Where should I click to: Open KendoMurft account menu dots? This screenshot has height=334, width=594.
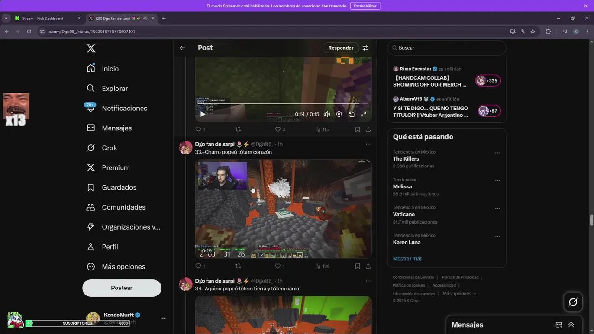[x=163, y=318]
